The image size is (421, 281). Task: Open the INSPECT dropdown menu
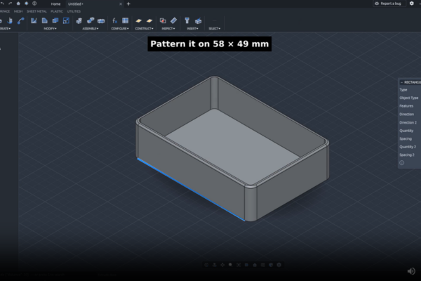[168, 29]
